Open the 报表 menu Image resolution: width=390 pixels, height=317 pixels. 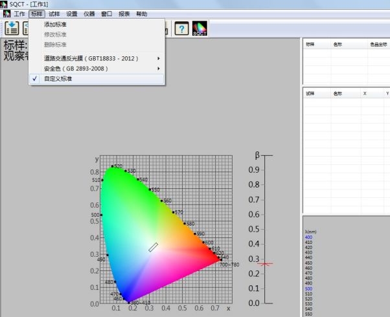pyautogui.click(x=124, y=14)
